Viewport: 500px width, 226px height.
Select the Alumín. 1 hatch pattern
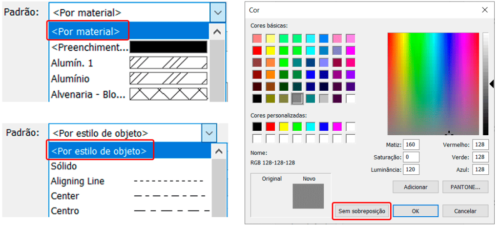(x=129, y=63)
